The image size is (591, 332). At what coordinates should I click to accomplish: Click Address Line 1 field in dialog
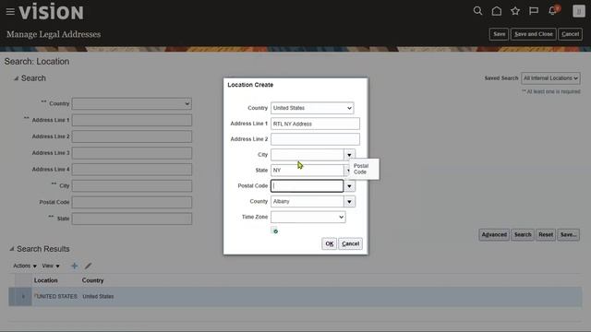click(x=315, y=124)
